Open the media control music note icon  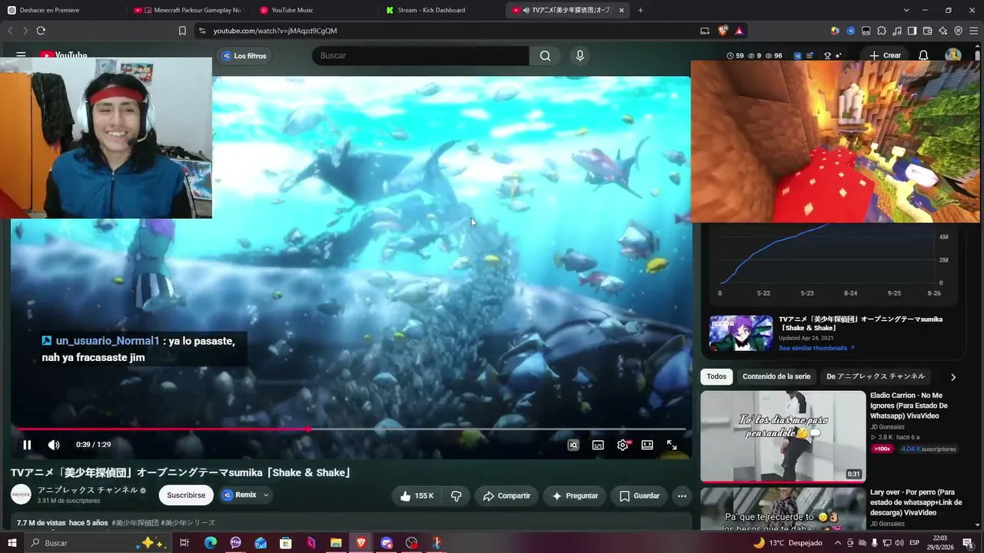pyautogui.click(x=896, y=31)
